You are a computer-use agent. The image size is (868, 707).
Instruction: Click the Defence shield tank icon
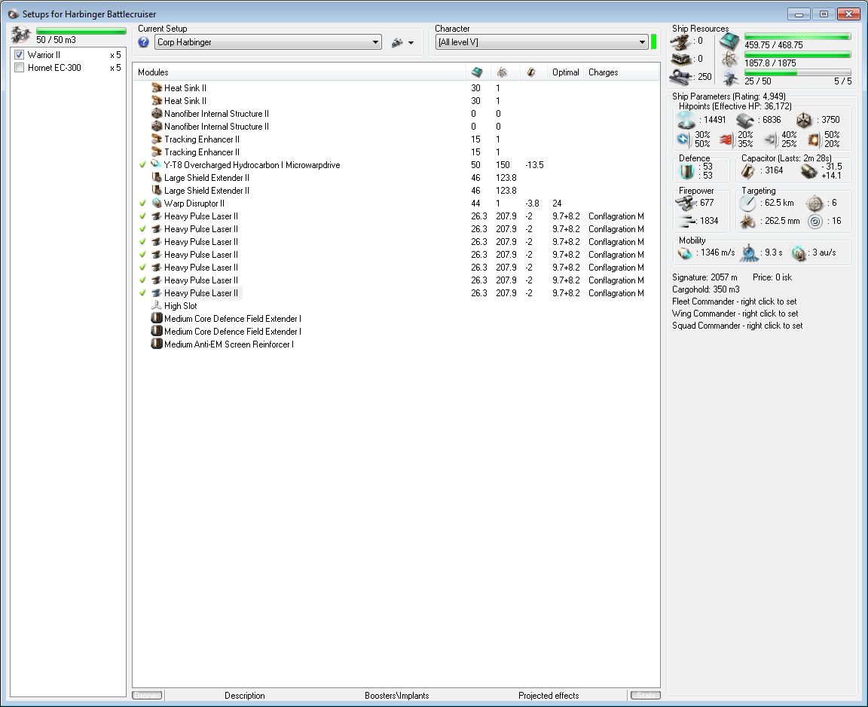686,172
